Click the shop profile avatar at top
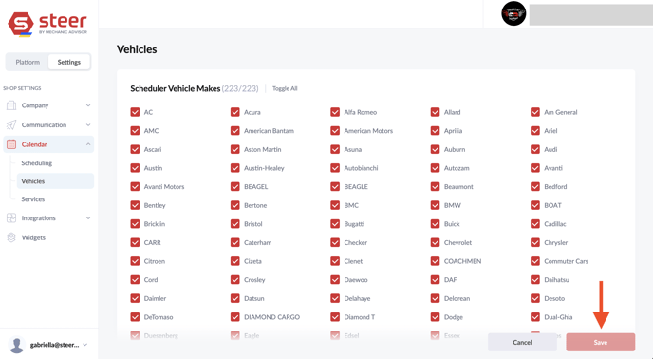This screenshot has height=359, width=653. tap(513, 13)
